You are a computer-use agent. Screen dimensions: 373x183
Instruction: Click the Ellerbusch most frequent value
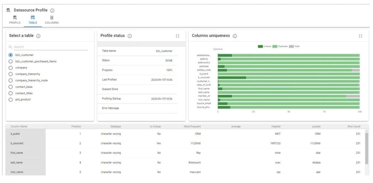click(x=195, y=163)
